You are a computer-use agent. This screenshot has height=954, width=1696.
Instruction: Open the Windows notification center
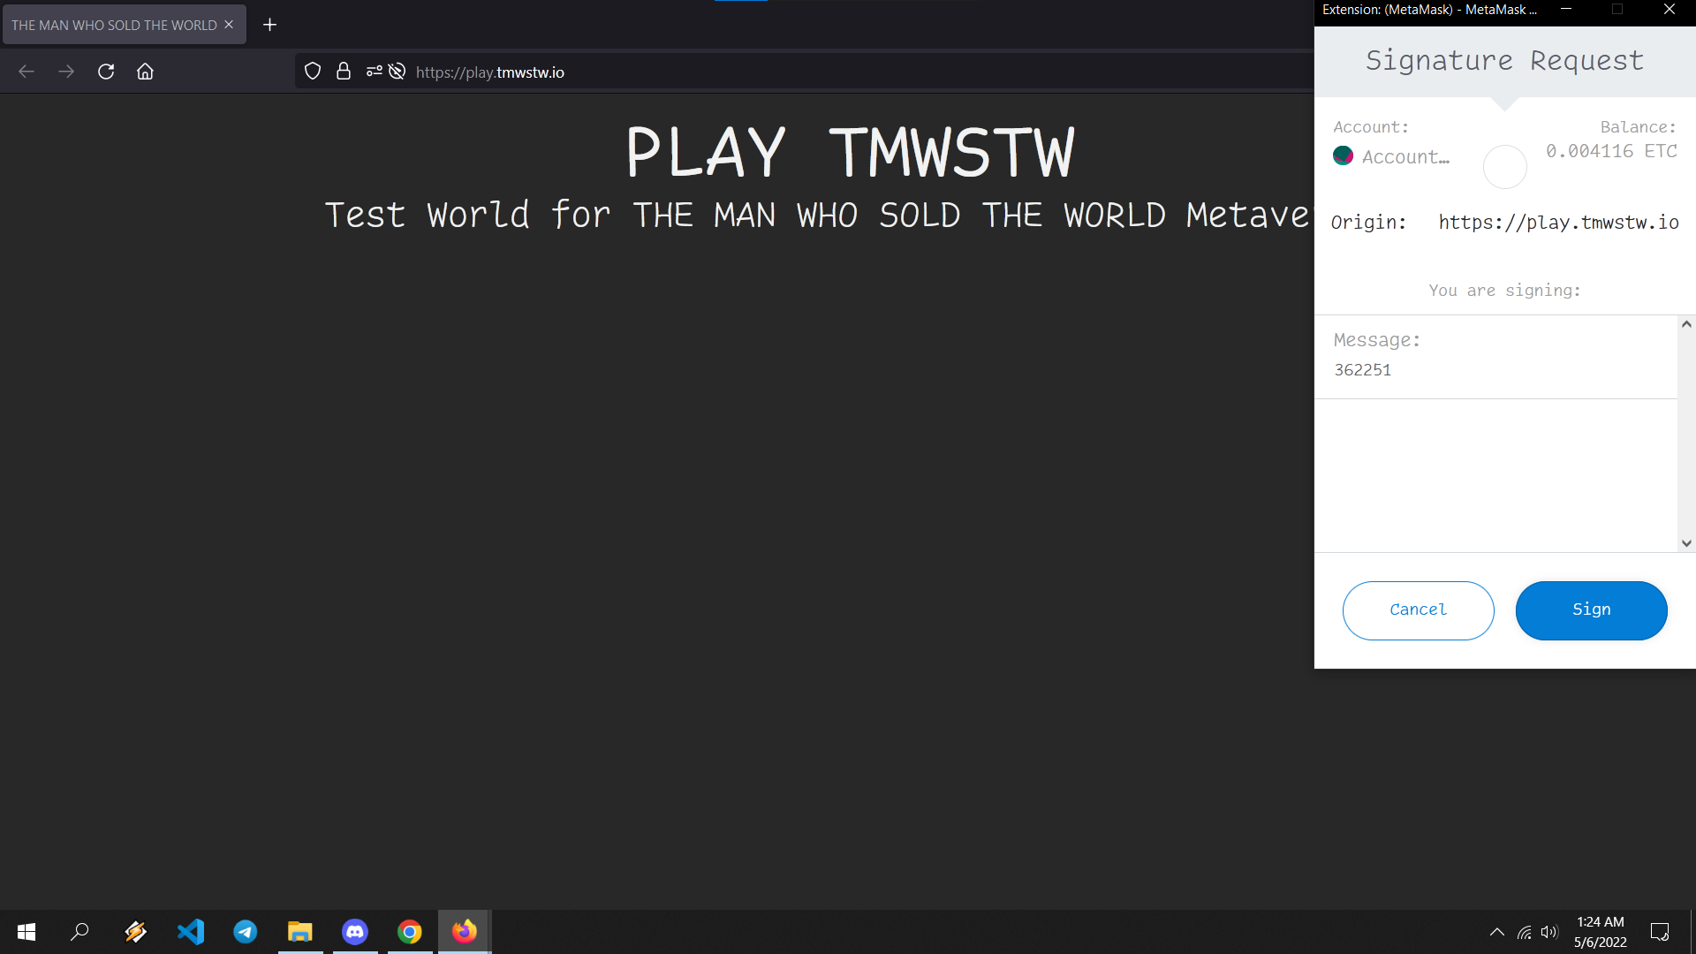[x=1660, y=932]
